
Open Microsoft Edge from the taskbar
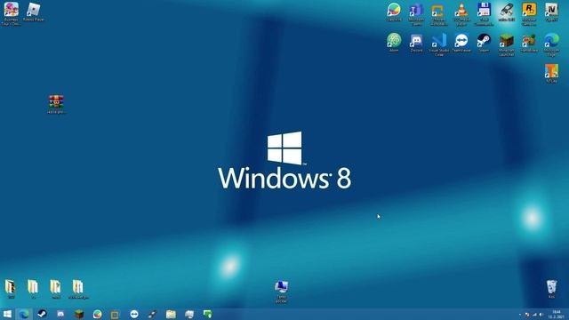click(x=24, y=314)
